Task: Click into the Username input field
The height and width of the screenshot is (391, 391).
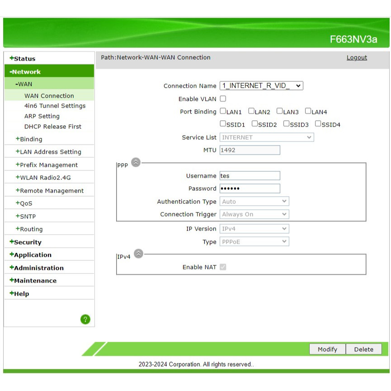Action: coord(250,176)
